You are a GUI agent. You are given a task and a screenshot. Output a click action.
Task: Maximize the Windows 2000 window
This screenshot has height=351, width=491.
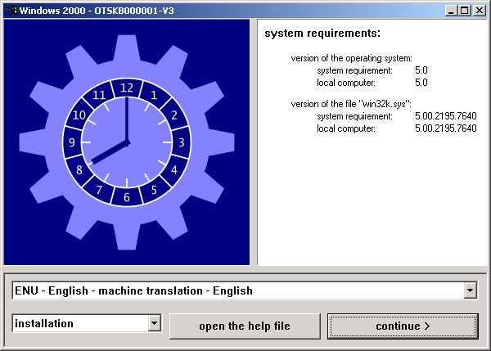pyautogui.click(x=464, y=11)
